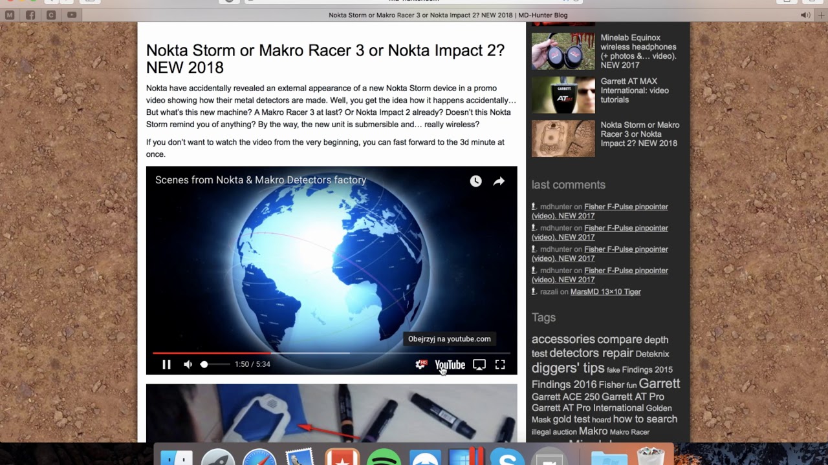This screenshot has height=465, width=828.
Task: Select the 'gold test' tag
Action: [x=571, y=420]
